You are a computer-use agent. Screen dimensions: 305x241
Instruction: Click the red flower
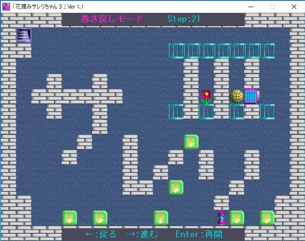206,96
